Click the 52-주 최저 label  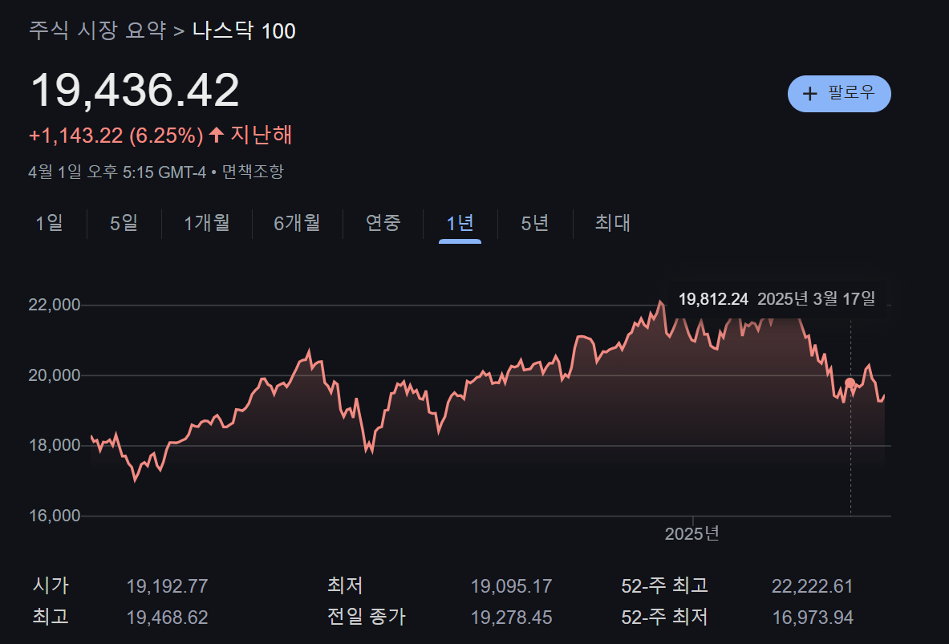(x=664, y=617)
